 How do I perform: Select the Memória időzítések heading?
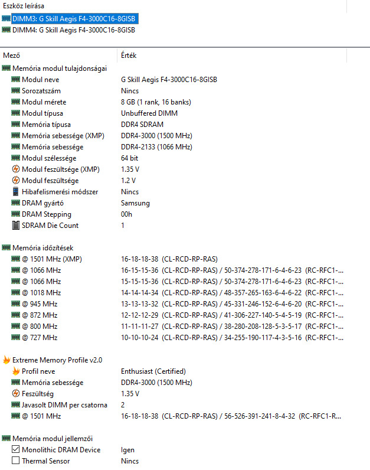(x=43, y=247)
